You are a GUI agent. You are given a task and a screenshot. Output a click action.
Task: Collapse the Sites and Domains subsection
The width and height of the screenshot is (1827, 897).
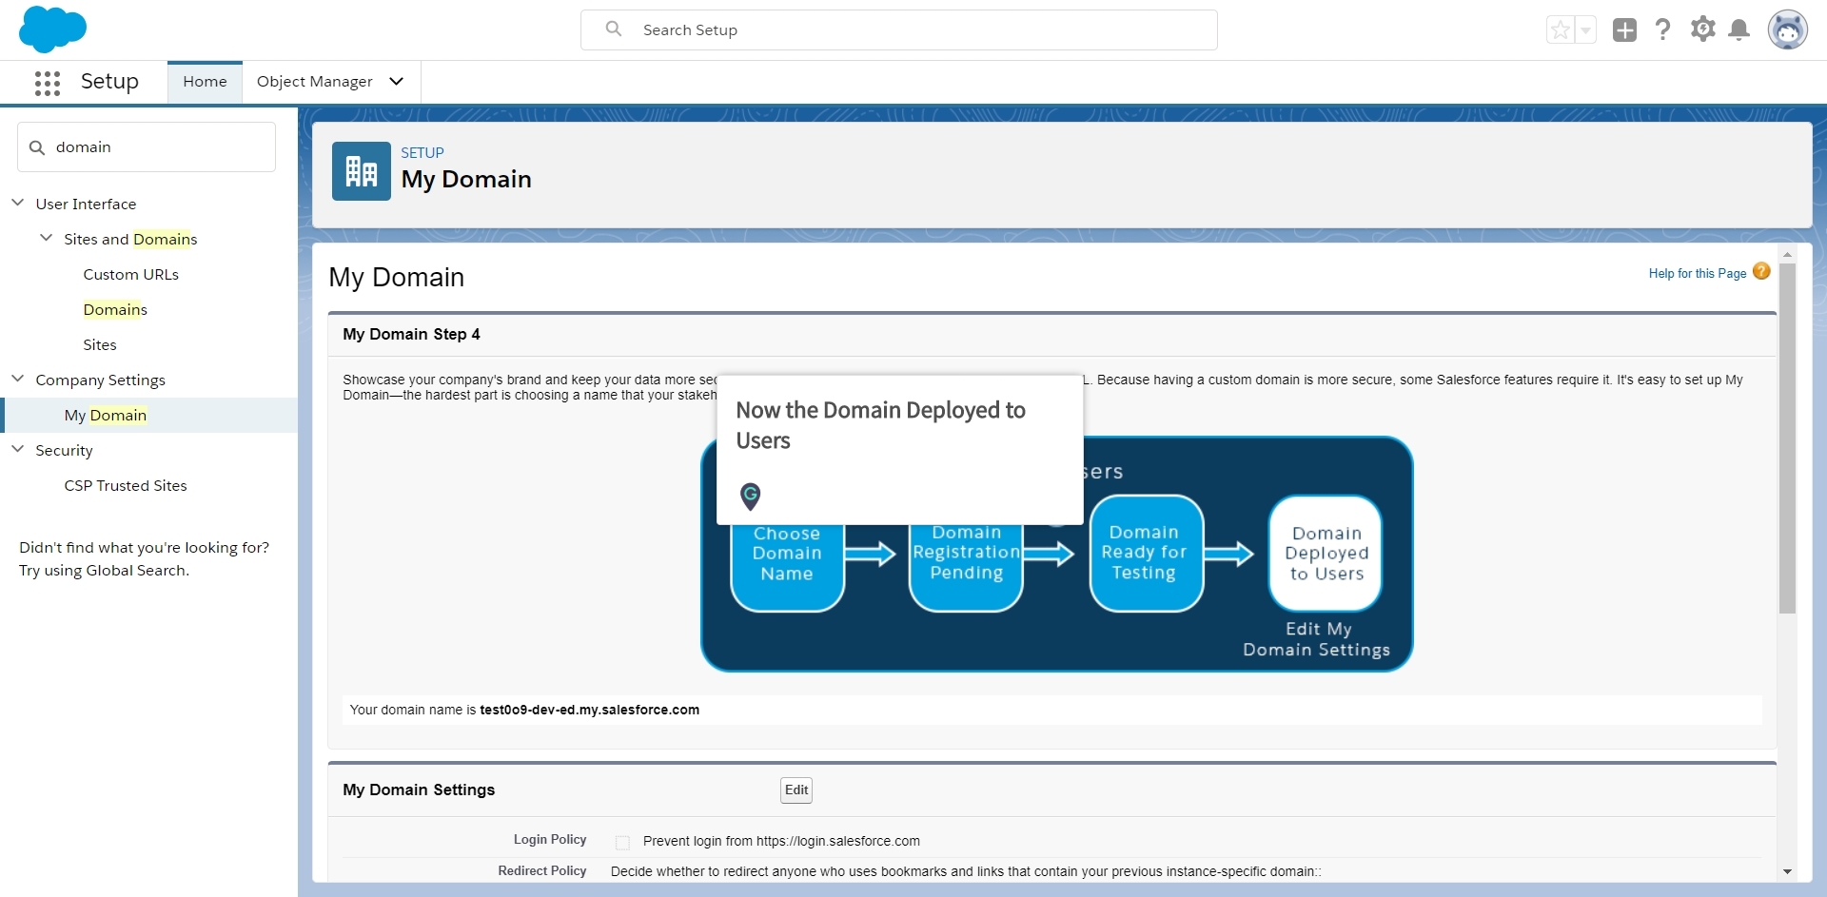coord(46,238)
